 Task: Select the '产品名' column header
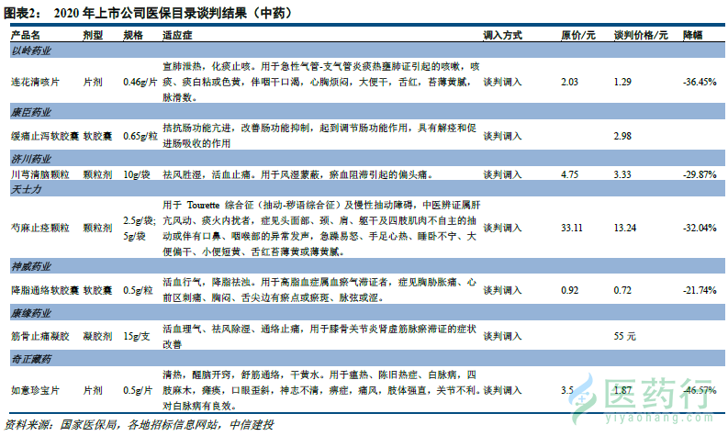(x=26, y=35)
